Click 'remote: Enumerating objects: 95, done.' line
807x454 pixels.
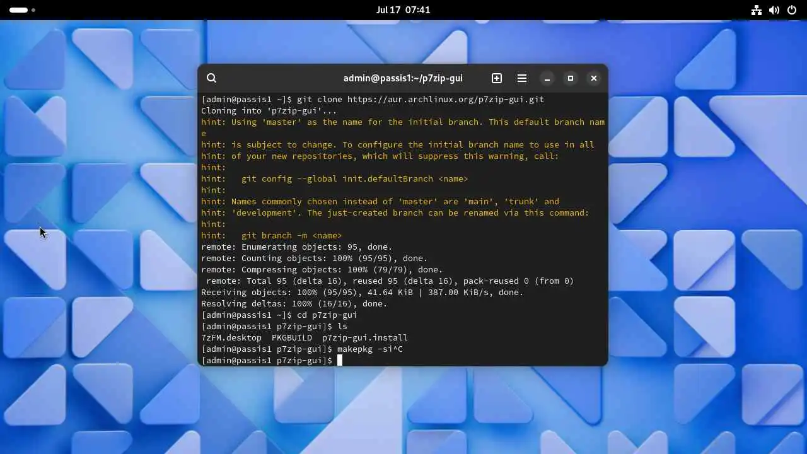[x=297, y=247]
